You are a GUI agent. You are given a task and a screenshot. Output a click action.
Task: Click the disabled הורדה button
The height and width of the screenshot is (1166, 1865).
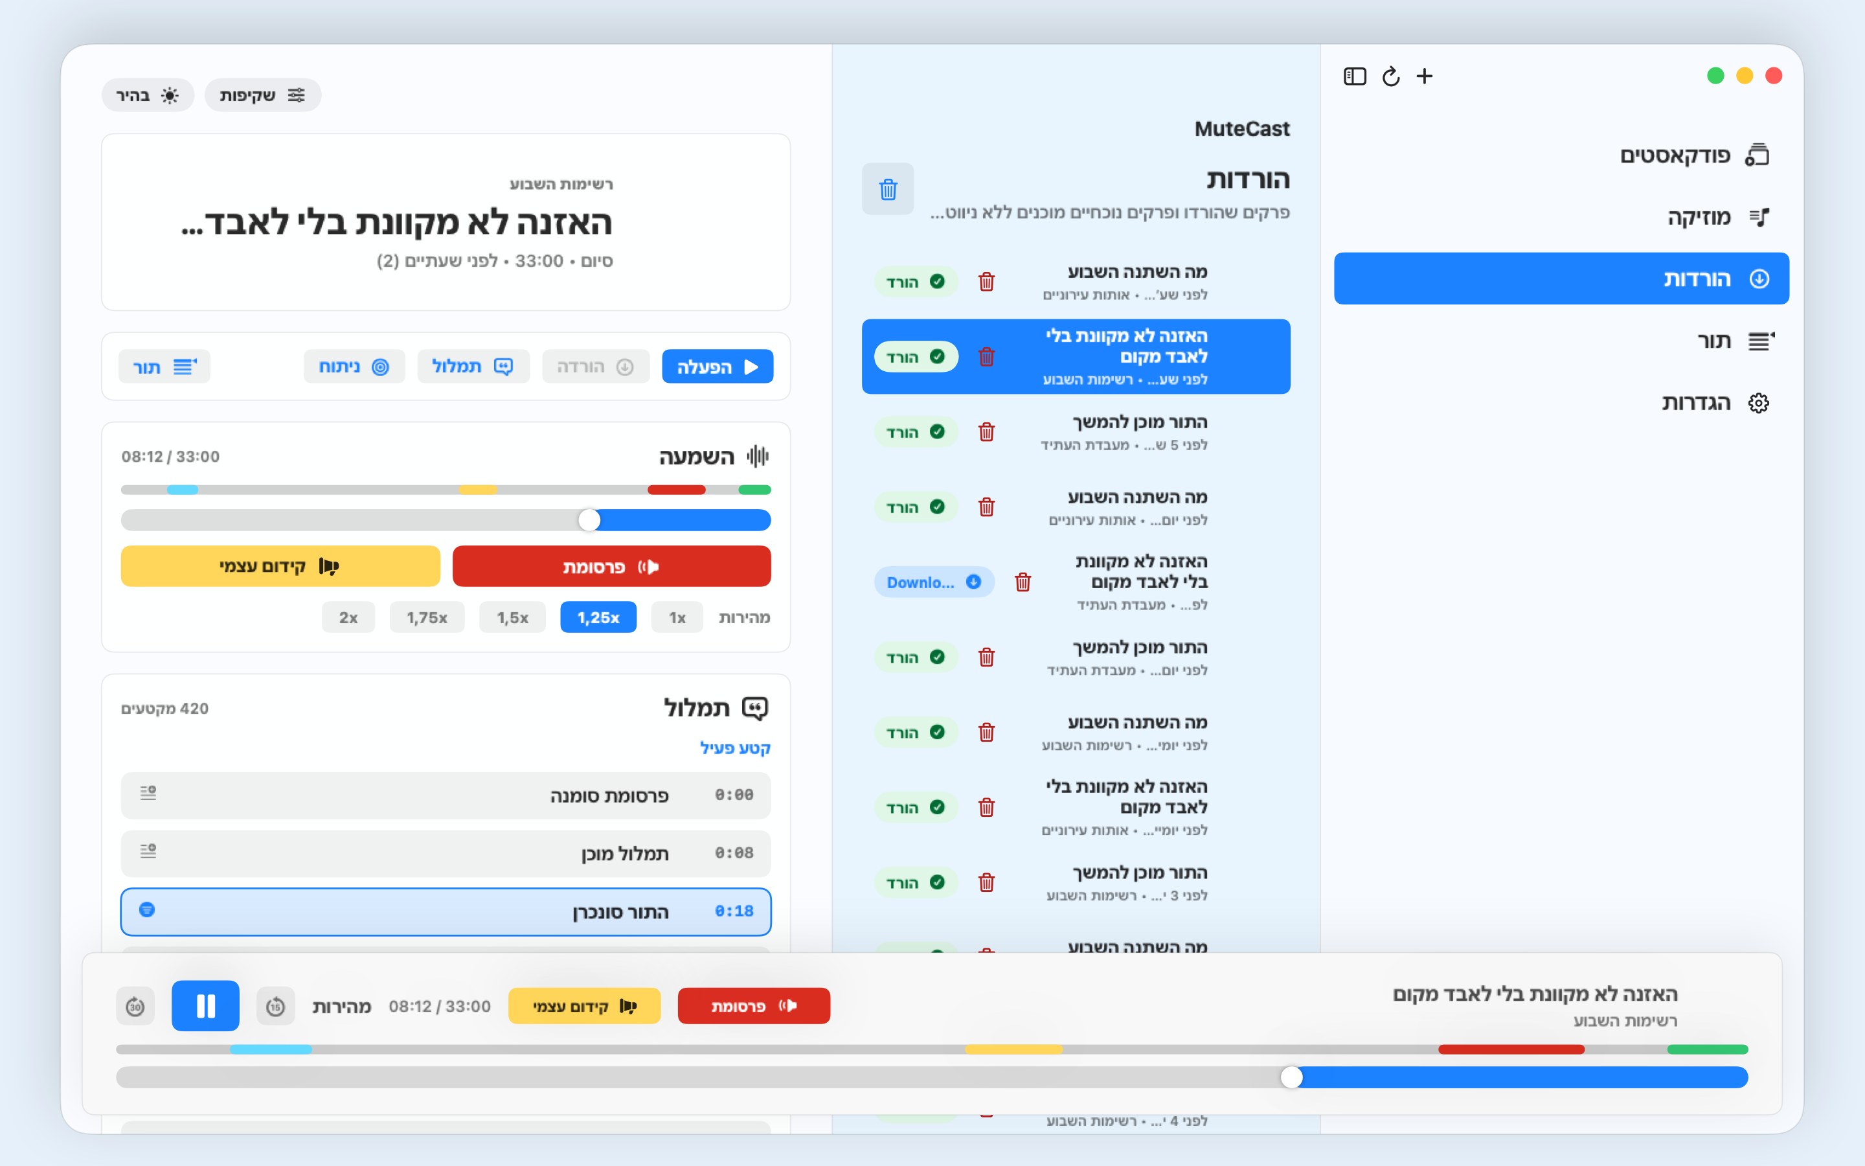pyautogui.click(x=596, y=367)
